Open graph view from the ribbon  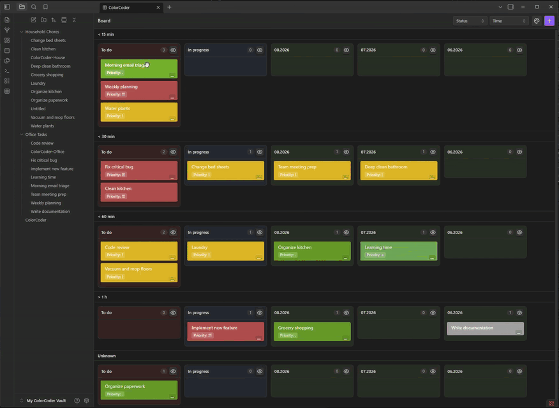coord(7,30)
